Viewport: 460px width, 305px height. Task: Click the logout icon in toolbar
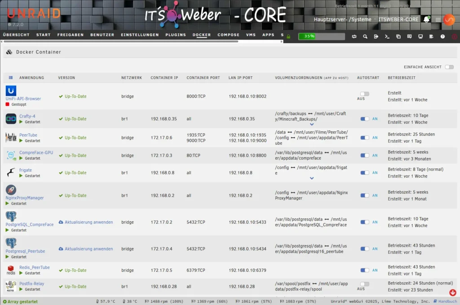[376, 36]
